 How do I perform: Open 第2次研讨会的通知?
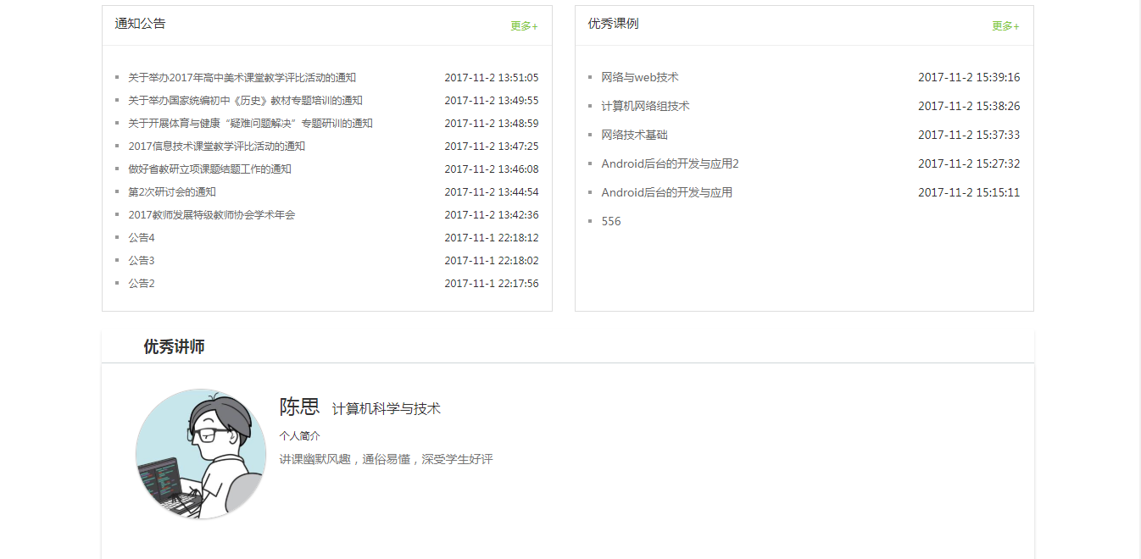tap(172, 192)
